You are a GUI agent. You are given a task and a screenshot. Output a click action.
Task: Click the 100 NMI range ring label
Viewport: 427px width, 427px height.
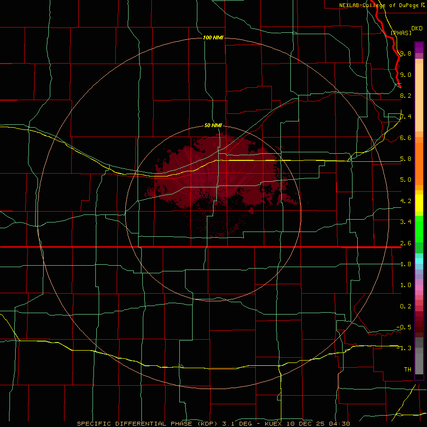213,37
